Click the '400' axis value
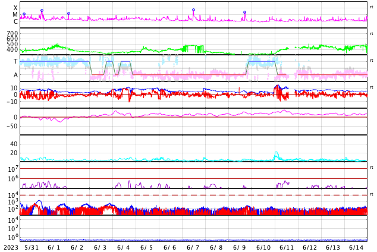 pyautogui.click(x=12, y=50)
